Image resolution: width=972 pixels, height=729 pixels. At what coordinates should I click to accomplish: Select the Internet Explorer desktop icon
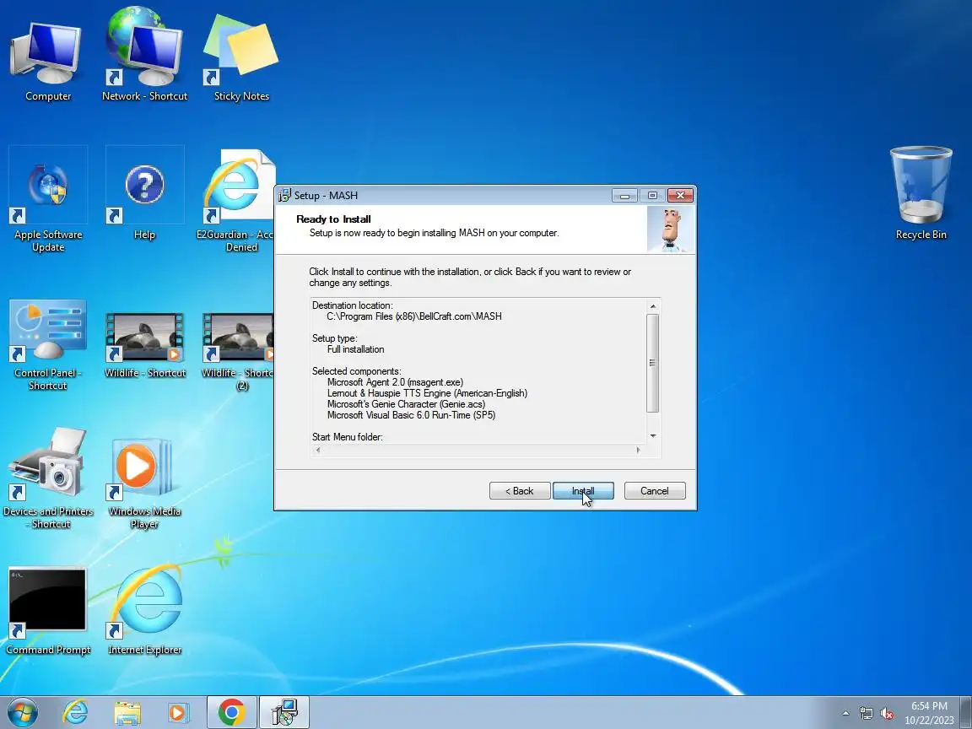(x=144, y=611)
